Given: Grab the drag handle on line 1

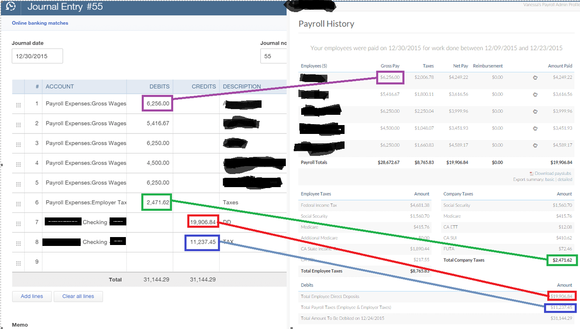Looking at the screenshot, I should point(19,105).
